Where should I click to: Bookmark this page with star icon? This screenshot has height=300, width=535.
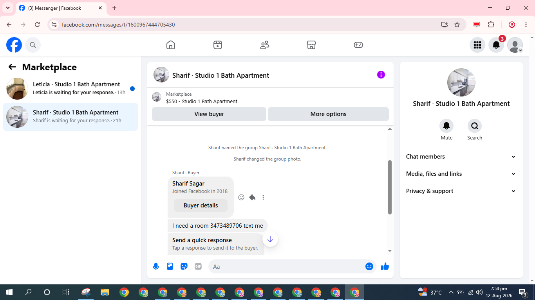(x=457, y=25)
